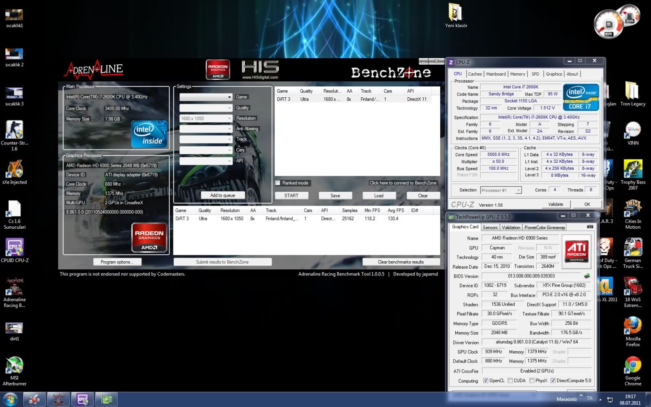
Task: Open the Sensors tab in GPU-Z
Action: tap(490, 228)
